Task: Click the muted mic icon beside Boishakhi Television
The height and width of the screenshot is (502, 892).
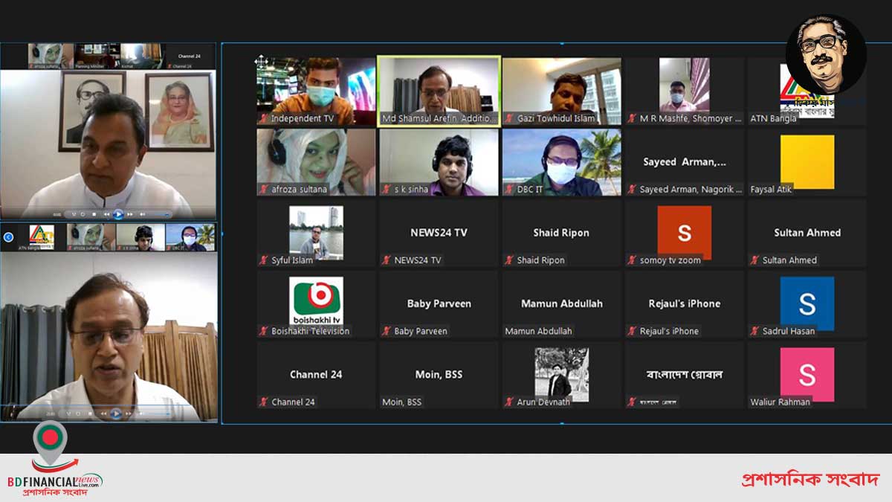Action: tap(263, 331)
